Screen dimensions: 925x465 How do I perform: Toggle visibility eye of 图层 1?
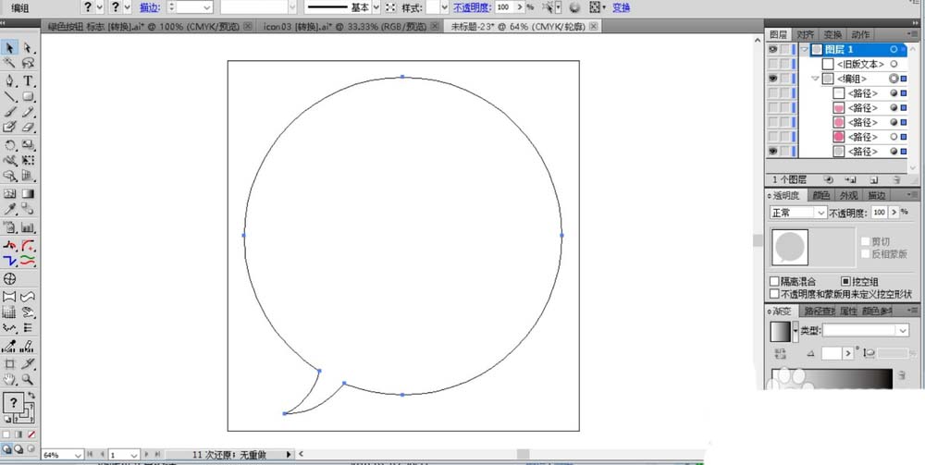click(x=772, y=50)
